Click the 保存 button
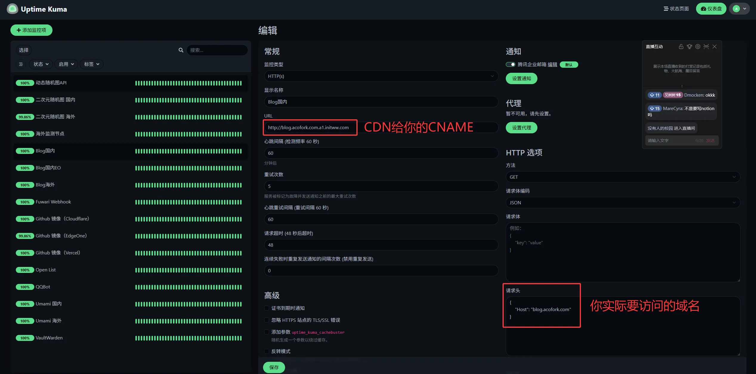756x374 pixels. (274, 367)
